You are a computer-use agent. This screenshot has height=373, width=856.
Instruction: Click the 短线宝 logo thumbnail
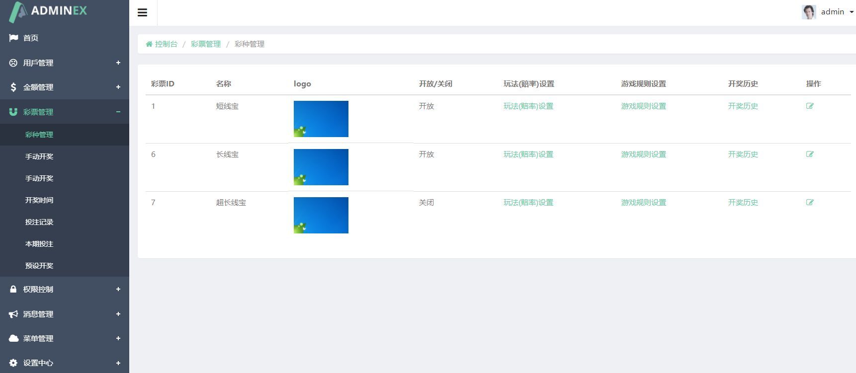[321, 119]
